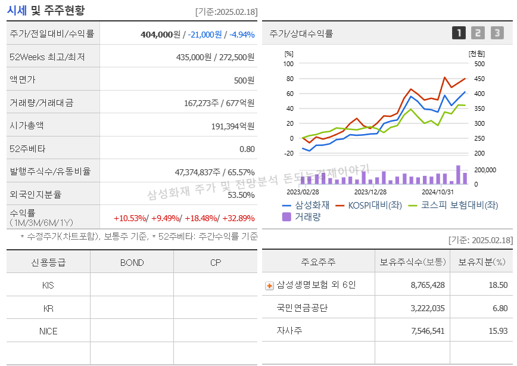517x366 pixels.
Task: Click the +10.53% one-month return
Action: click(x=130, y=218)
